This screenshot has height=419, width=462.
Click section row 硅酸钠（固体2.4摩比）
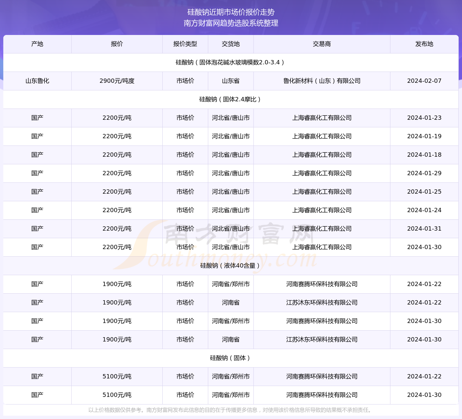pos(231,99)
